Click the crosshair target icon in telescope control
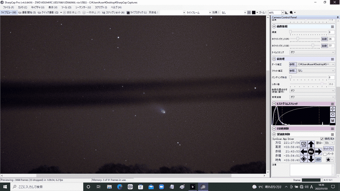Viewport: 340px width, 191px height. [x=303, y=159]
